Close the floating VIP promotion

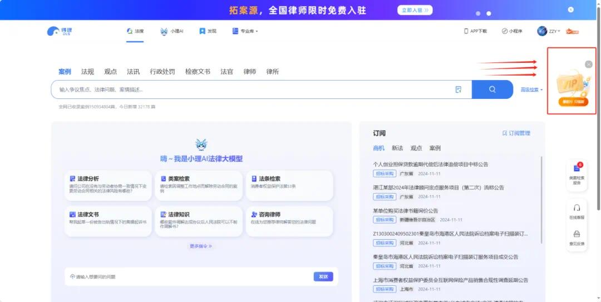click(x=589, y=65)
